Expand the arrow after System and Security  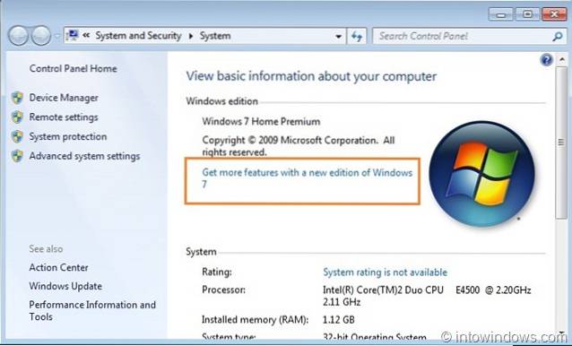point(191,36)
